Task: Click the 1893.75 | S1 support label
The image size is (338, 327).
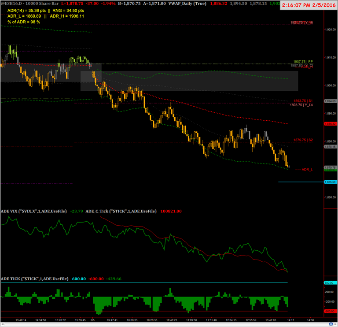Action: coord(303,101)
